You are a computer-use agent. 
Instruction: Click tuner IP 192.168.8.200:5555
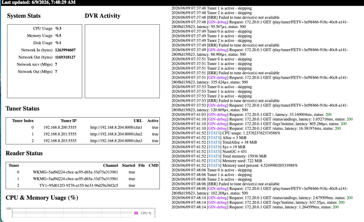click(x=60, y=128)
